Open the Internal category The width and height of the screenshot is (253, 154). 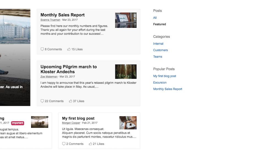click(x=158, y=44)
